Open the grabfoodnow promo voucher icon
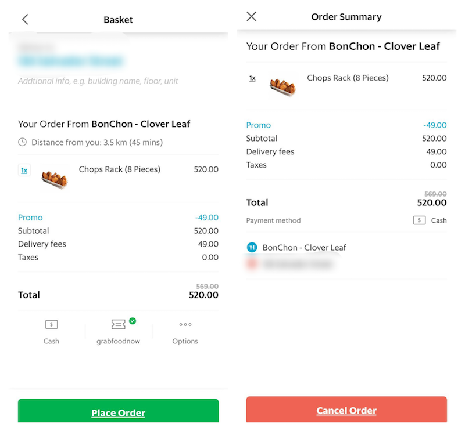 (118, 324)
